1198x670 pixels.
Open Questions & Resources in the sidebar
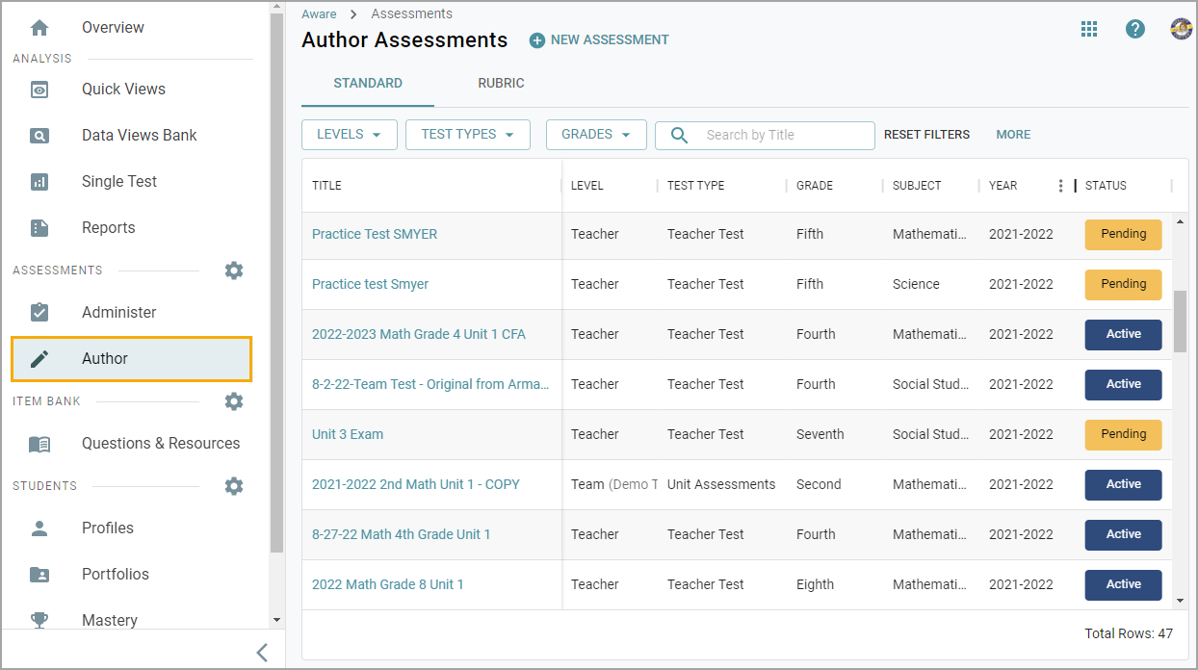coord(160,444)
